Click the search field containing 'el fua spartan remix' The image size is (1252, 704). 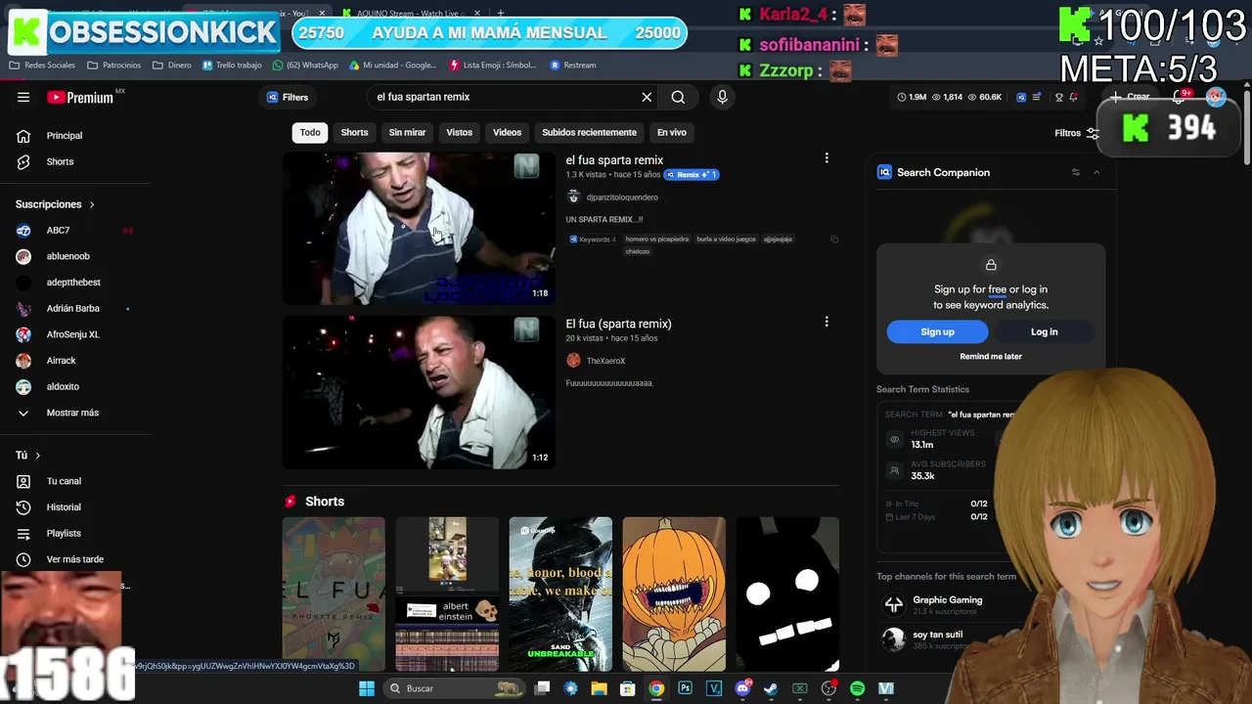click(504, 97)
